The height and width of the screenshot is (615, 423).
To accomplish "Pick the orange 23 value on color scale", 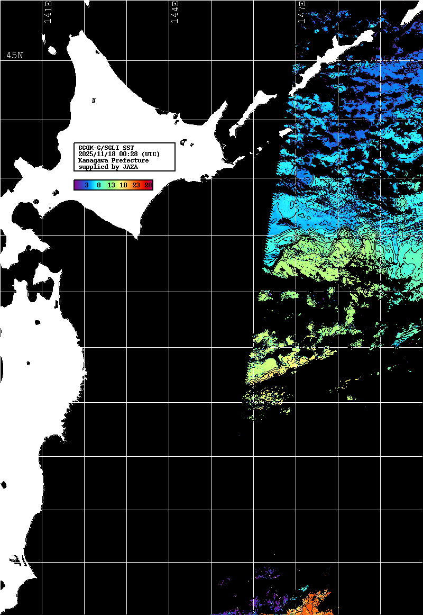I will (136, 185).
